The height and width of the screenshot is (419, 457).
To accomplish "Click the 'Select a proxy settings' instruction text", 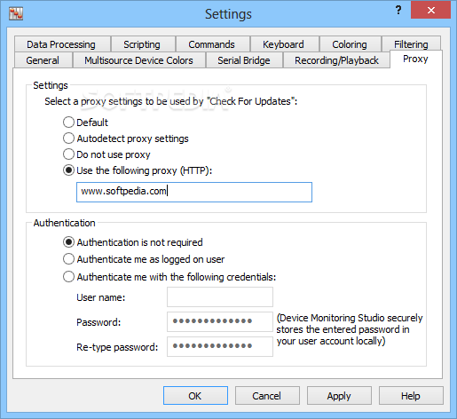I will pyautogui.click(x=171, y=101).
